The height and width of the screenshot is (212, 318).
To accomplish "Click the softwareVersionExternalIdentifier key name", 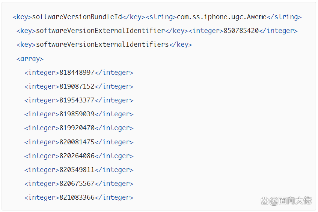I will pos(100,31).
